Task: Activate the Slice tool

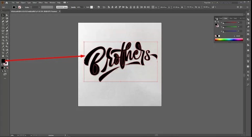Action: point(7,53)
